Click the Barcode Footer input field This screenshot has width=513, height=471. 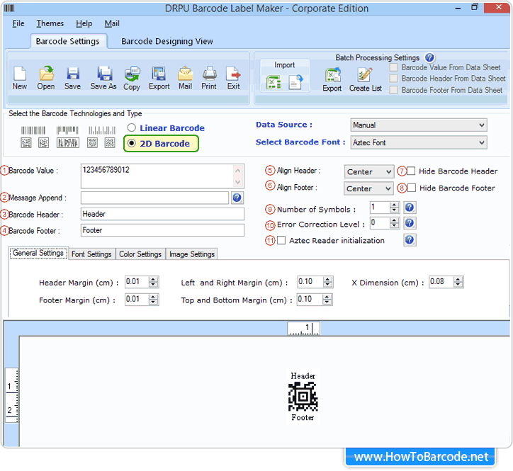point(162,230)
